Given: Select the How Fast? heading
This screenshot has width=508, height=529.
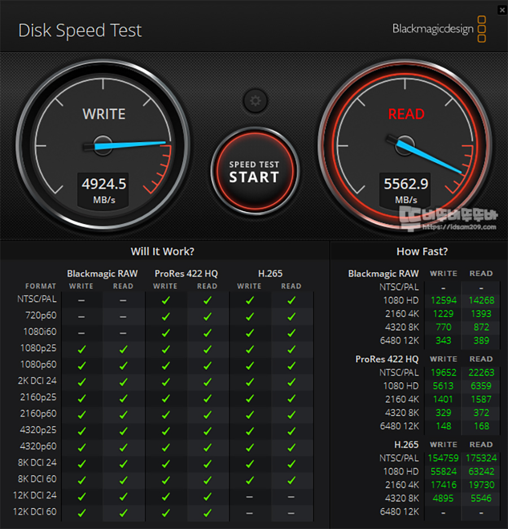Looking at the screenshot, I should click(x=422, y=251).
